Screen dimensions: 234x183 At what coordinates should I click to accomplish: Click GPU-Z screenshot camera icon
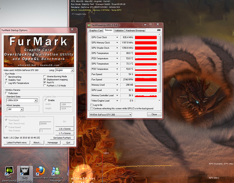coord(159,30)
